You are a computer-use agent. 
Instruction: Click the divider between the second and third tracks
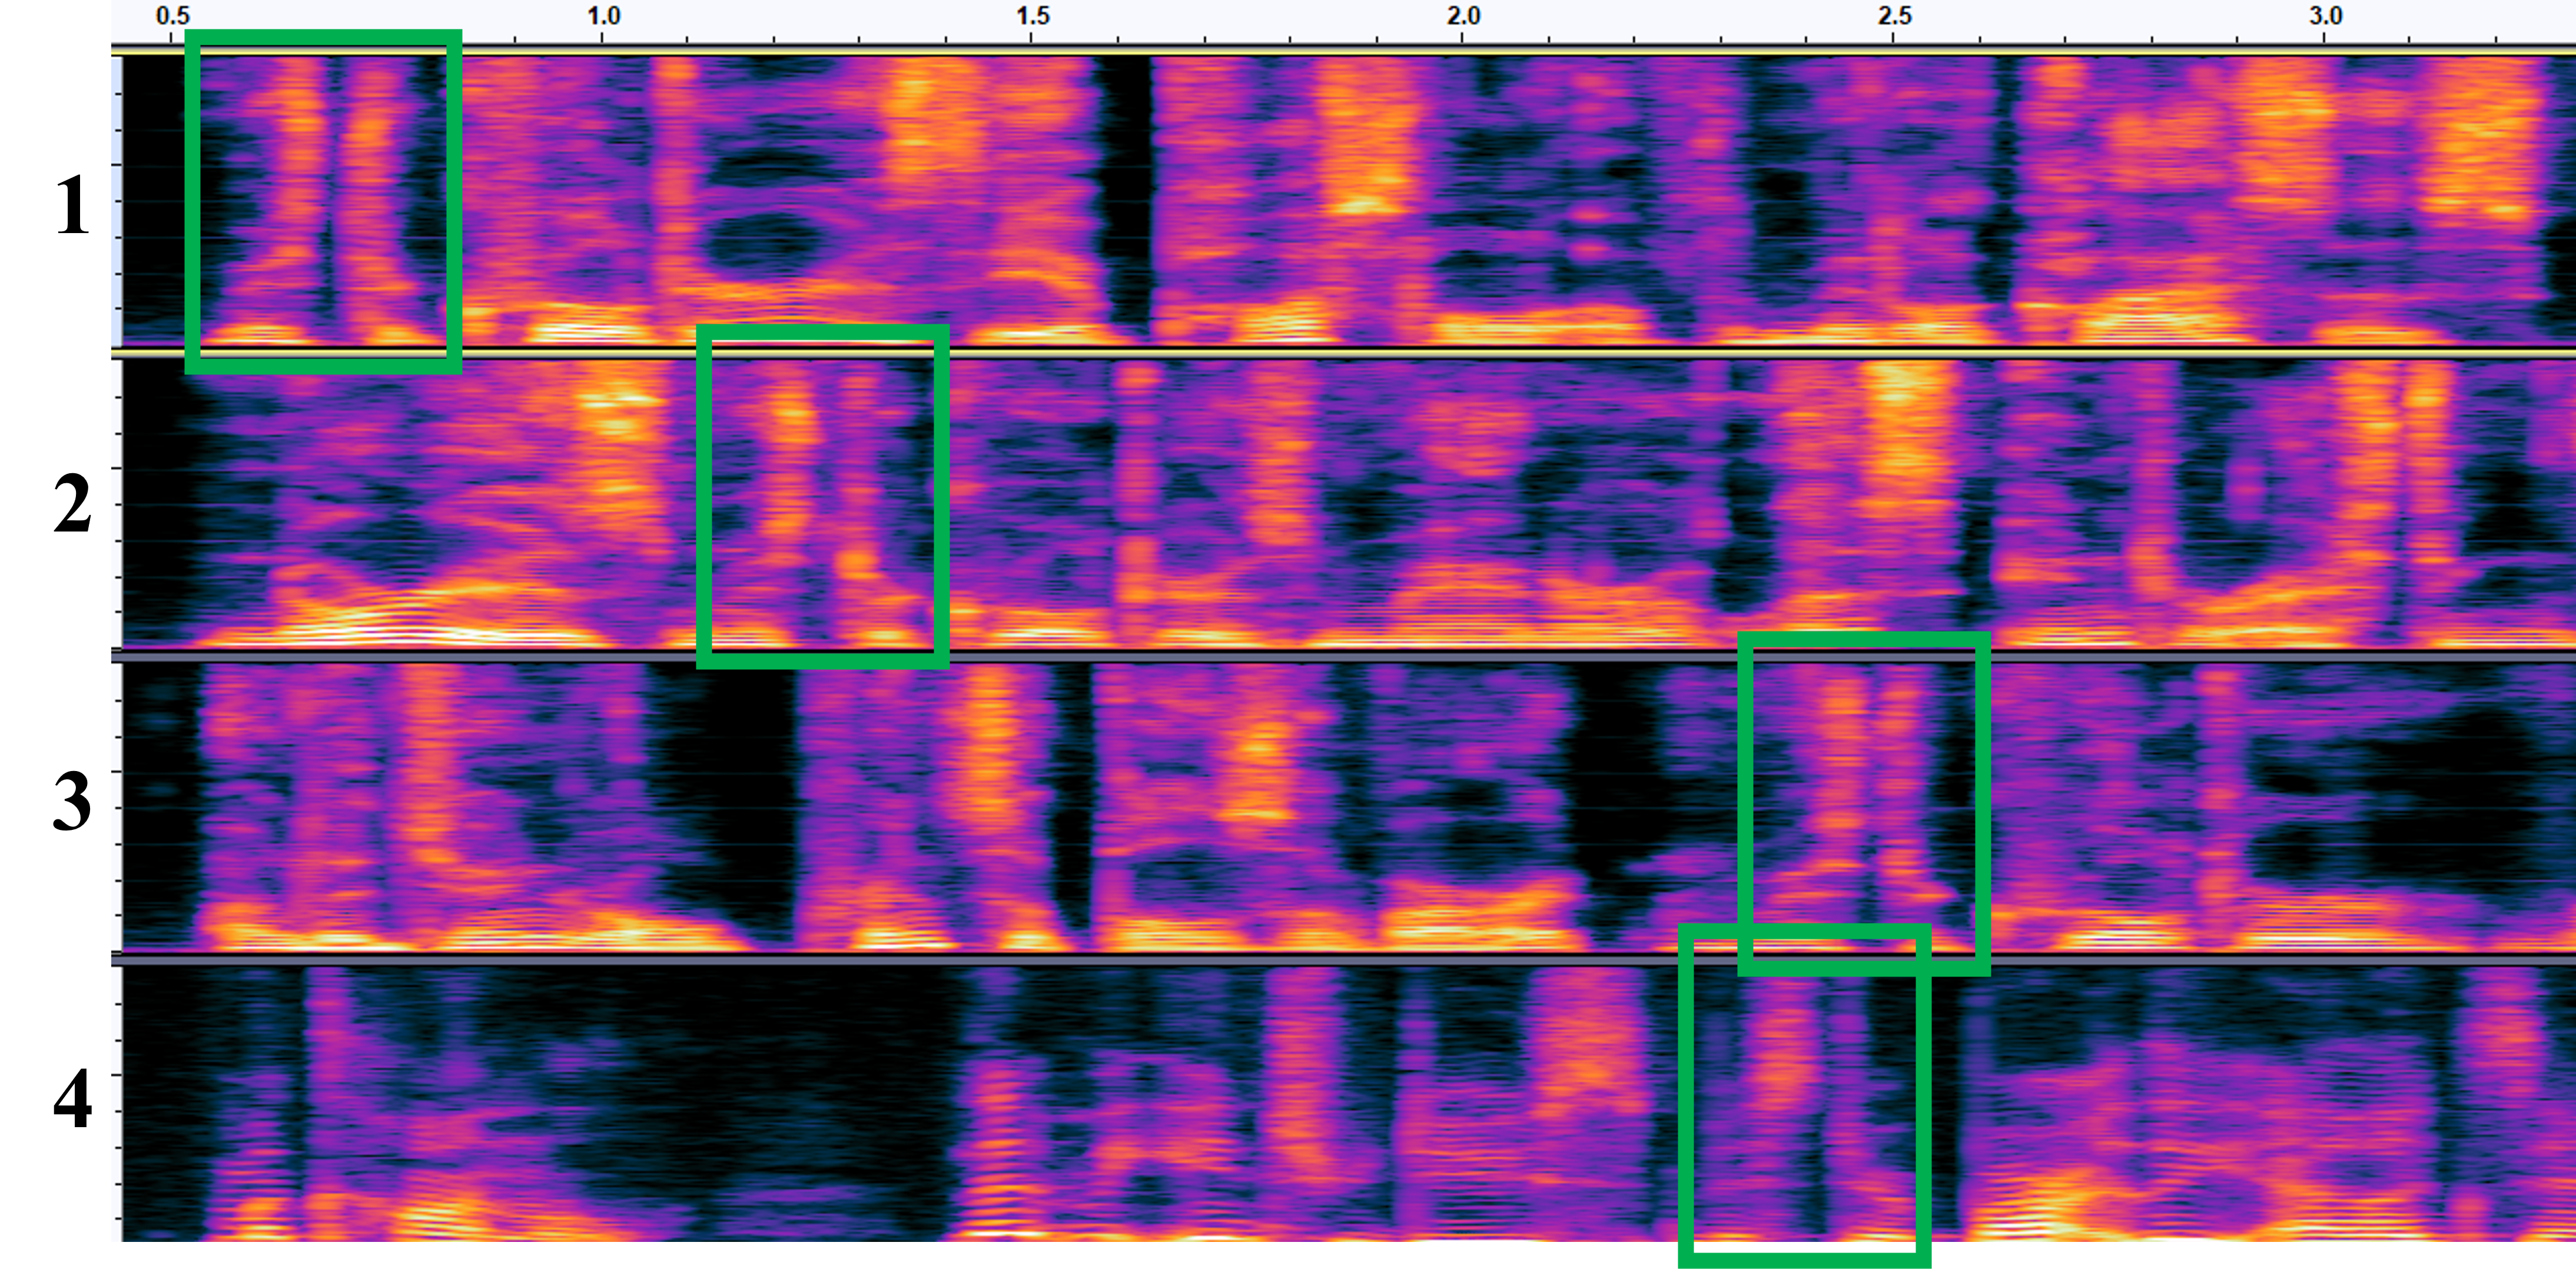1300,657
